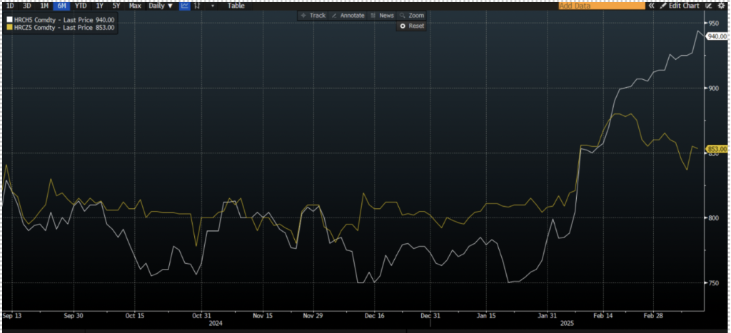Toggle the 6M time range
The height and width of the screenshot is (333, 731).
point(62,6)
